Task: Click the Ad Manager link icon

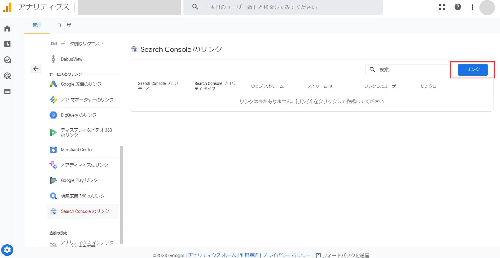Action: pos(53,99)
